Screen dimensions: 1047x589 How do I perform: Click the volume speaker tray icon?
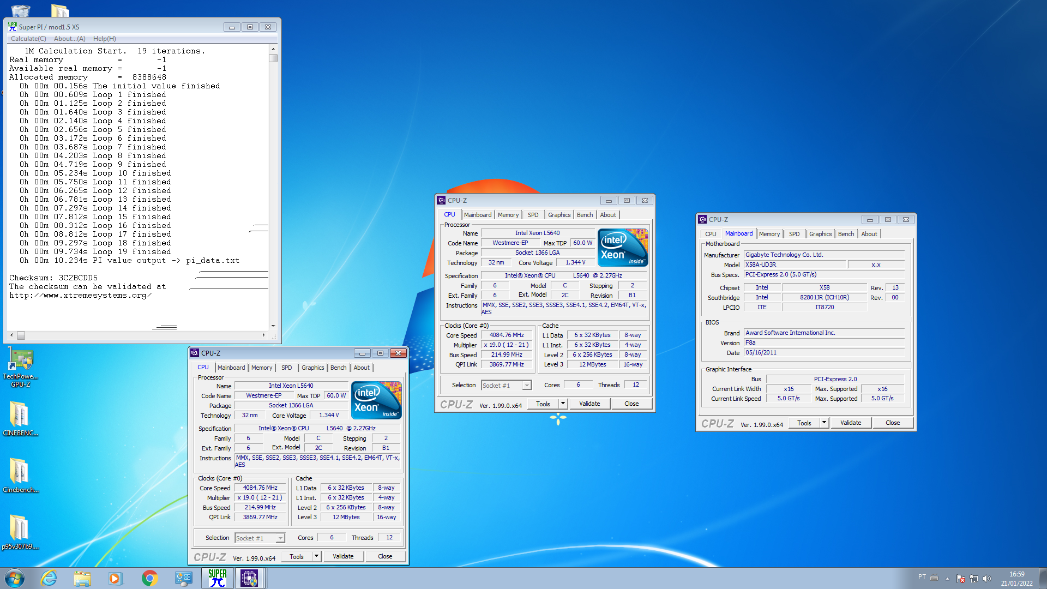986,579
